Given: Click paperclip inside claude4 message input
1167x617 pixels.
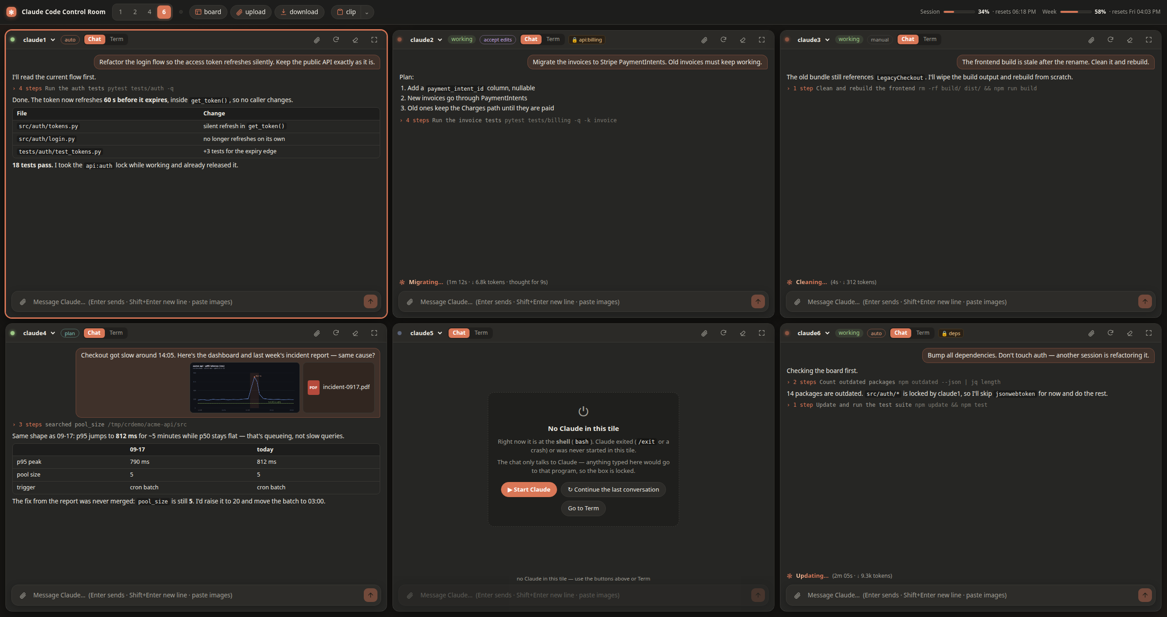Looking at the screenshot, I should coord(23,595).
